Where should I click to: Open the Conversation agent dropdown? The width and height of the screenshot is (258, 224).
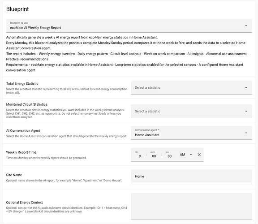point(191,133)
